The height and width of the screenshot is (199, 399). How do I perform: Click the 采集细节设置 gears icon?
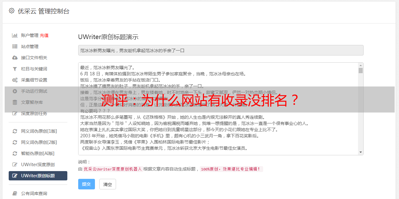tap(15, 80)
